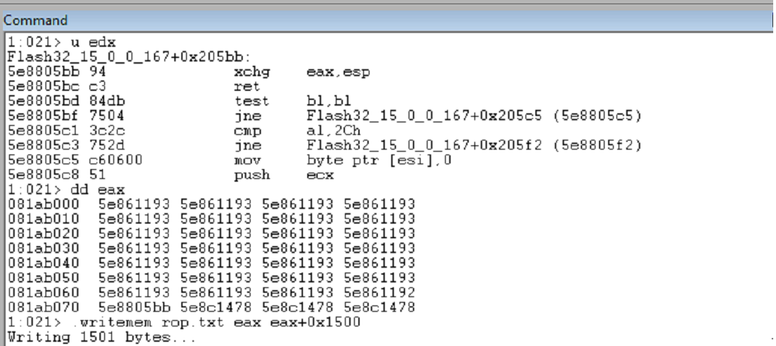This screenshot has width=776, height=346.
Task: Select the 5e861192 value in the dump
Action: point(379,293)
